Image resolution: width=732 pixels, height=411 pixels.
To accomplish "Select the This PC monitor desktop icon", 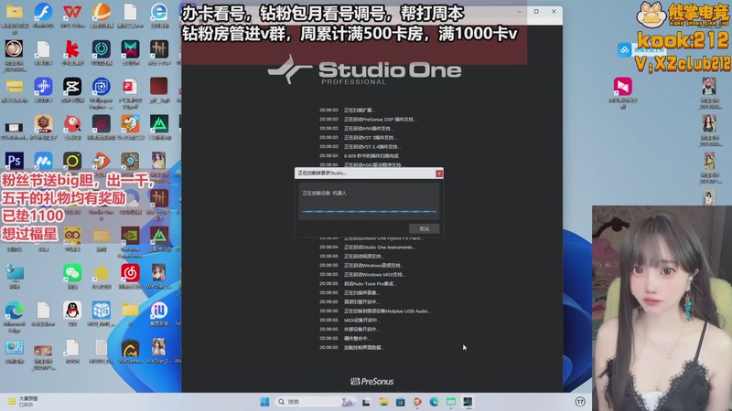I will pyautogui.click(x=14, y=273).
